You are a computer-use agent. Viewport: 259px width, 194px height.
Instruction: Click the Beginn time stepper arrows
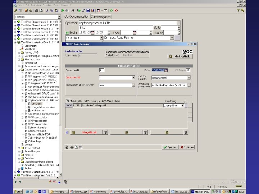(x=109, y=33)
